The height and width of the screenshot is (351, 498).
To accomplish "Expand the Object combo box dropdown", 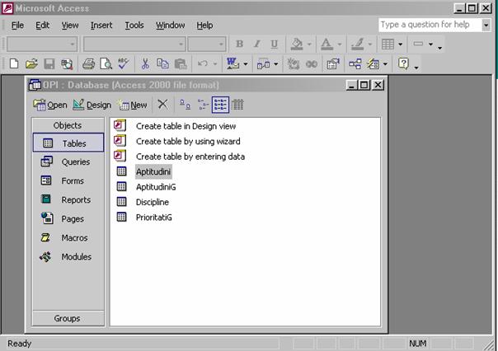I will click(x=73, y=44).
